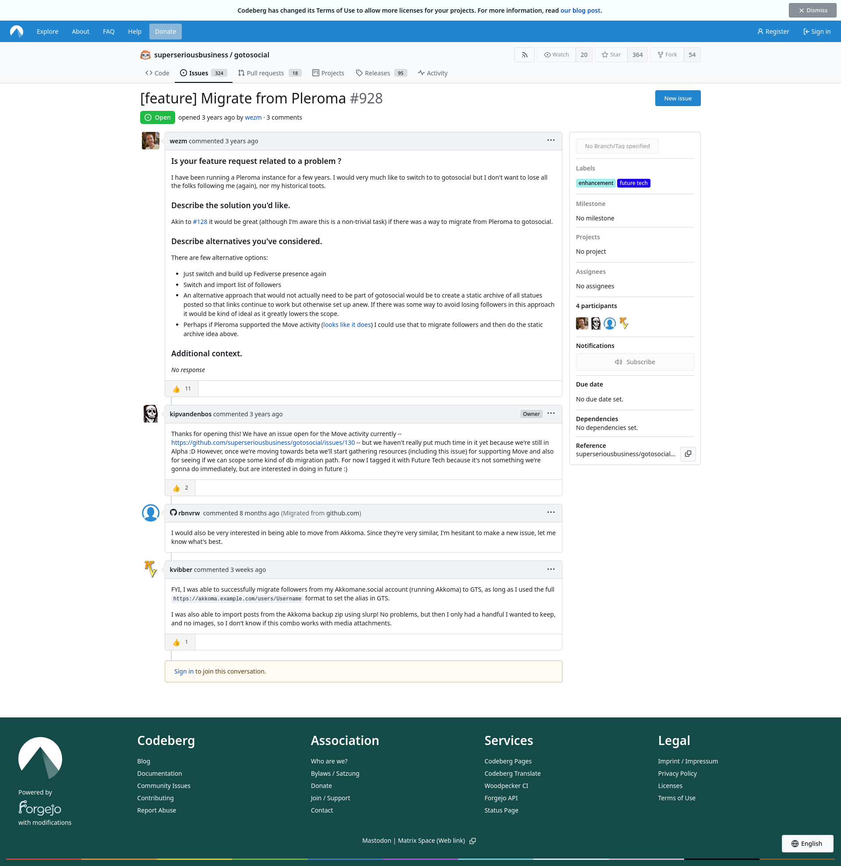Click the New issue button
Image resolution: width=841 pixels, height=866 pixels.
pos(677,98)
